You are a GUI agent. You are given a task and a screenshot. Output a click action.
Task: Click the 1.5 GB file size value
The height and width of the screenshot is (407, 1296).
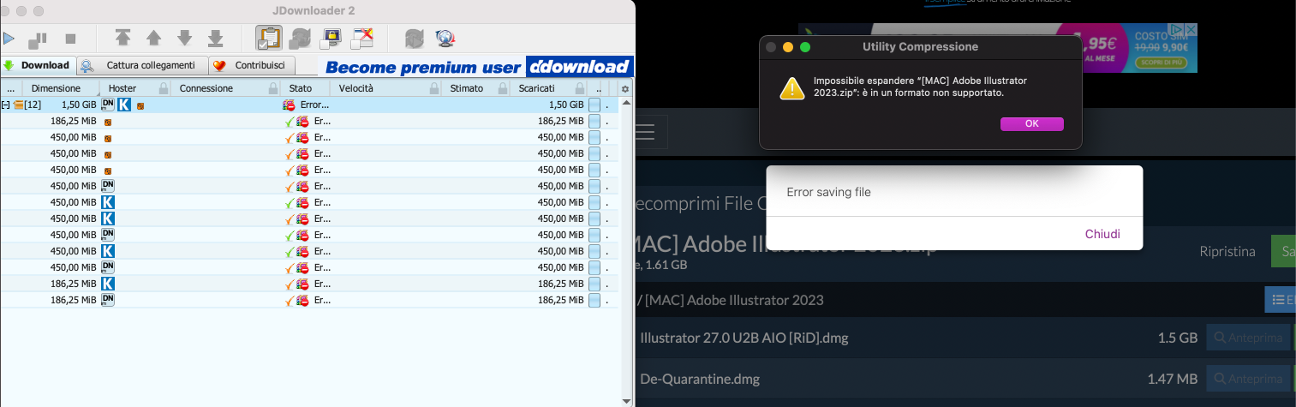point(1178,338)
